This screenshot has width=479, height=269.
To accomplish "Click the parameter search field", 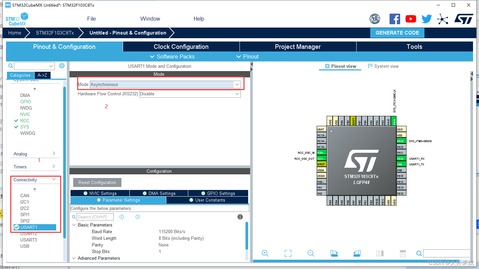I will (x=95, y=217).
